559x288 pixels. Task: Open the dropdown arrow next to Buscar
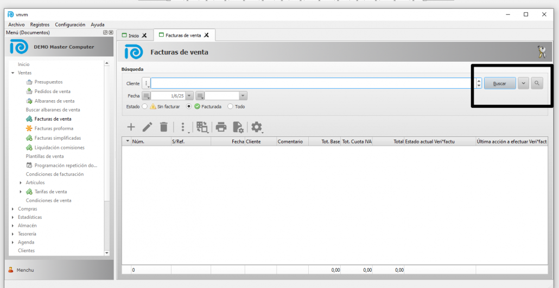click(x=523, y=83)
